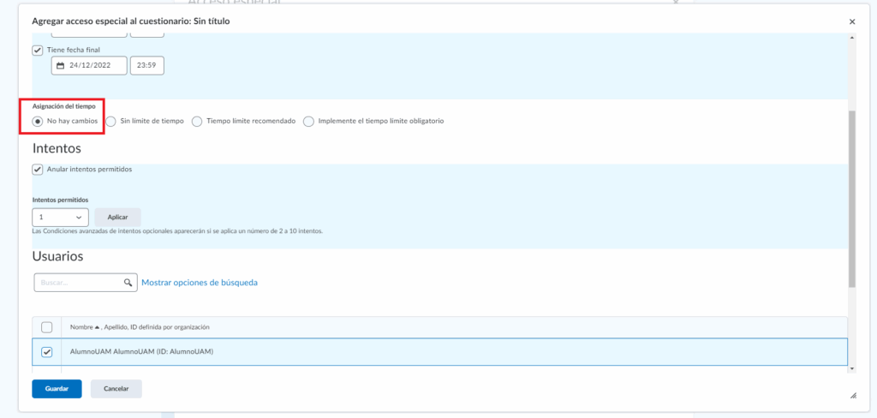The height and width of the screenshot is (418, 877).
Task: Click the Nombre sort arrow in table header
Action: (x=98, y=327)
